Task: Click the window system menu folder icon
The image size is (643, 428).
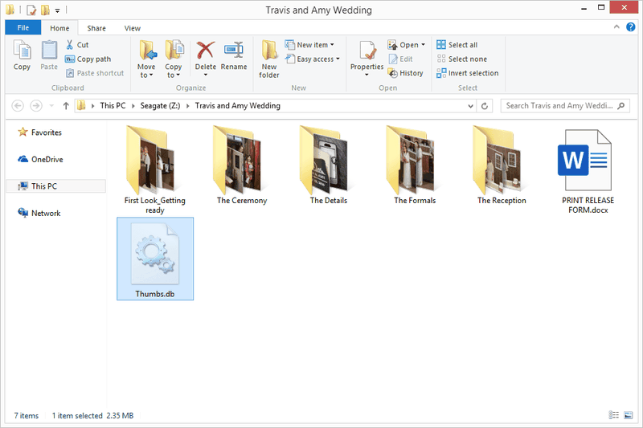Action: pyautogui.click(x=10, y=10)
